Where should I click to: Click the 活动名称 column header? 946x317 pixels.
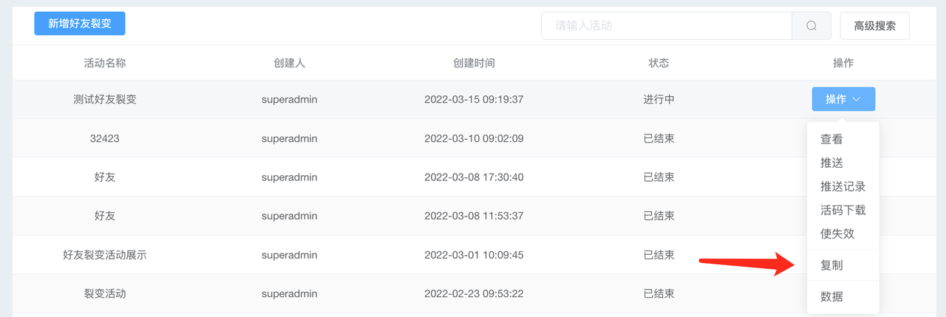pos(105,63)
